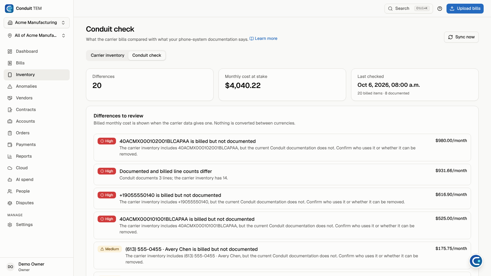Select the Conduit check tab
Image resolution: width=491 pixels, height=276 pixels.
(147, 56)
